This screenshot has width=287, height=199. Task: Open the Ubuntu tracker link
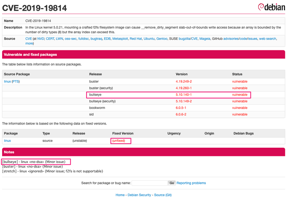coord(149,39)
